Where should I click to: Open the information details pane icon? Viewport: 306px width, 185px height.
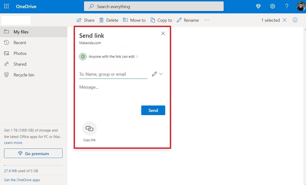click(295, 20)
